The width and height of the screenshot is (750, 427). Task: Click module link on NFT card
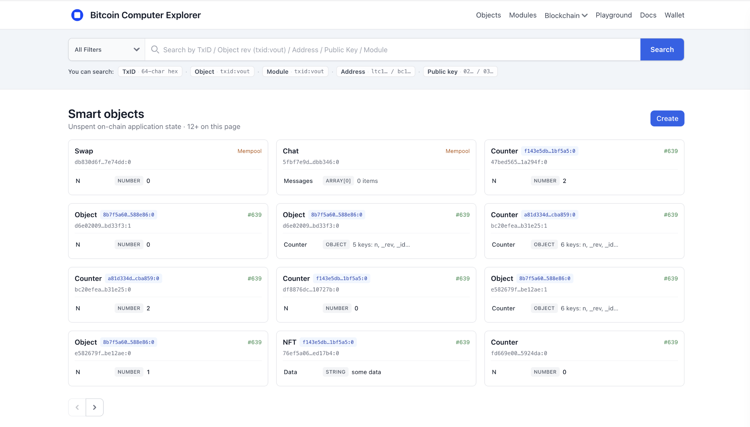tap(328, 342)
